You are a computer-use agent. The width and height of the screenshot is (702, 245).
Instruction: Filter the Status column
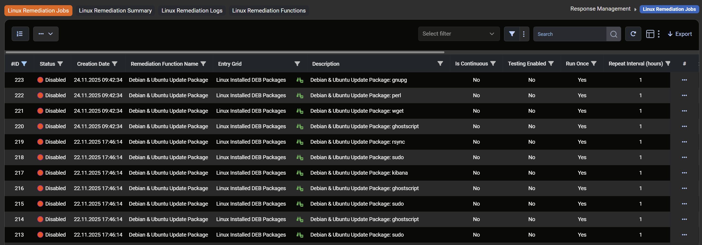pyautogui.click(x=60, y=64)
